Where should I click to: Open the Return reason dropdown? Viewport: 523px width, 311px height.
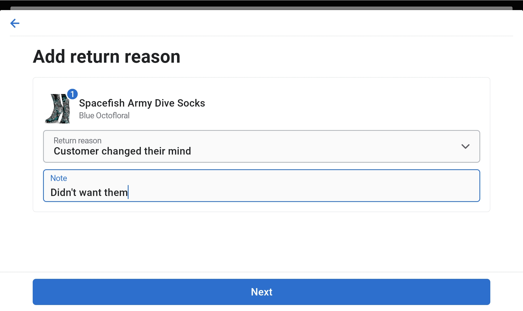[x=261, y=146]
